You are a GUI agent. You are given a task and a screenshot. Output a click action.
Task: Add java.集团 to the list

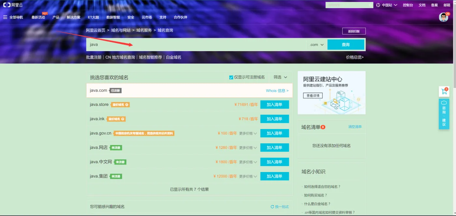pyautogui.click(x=275, y=176)
